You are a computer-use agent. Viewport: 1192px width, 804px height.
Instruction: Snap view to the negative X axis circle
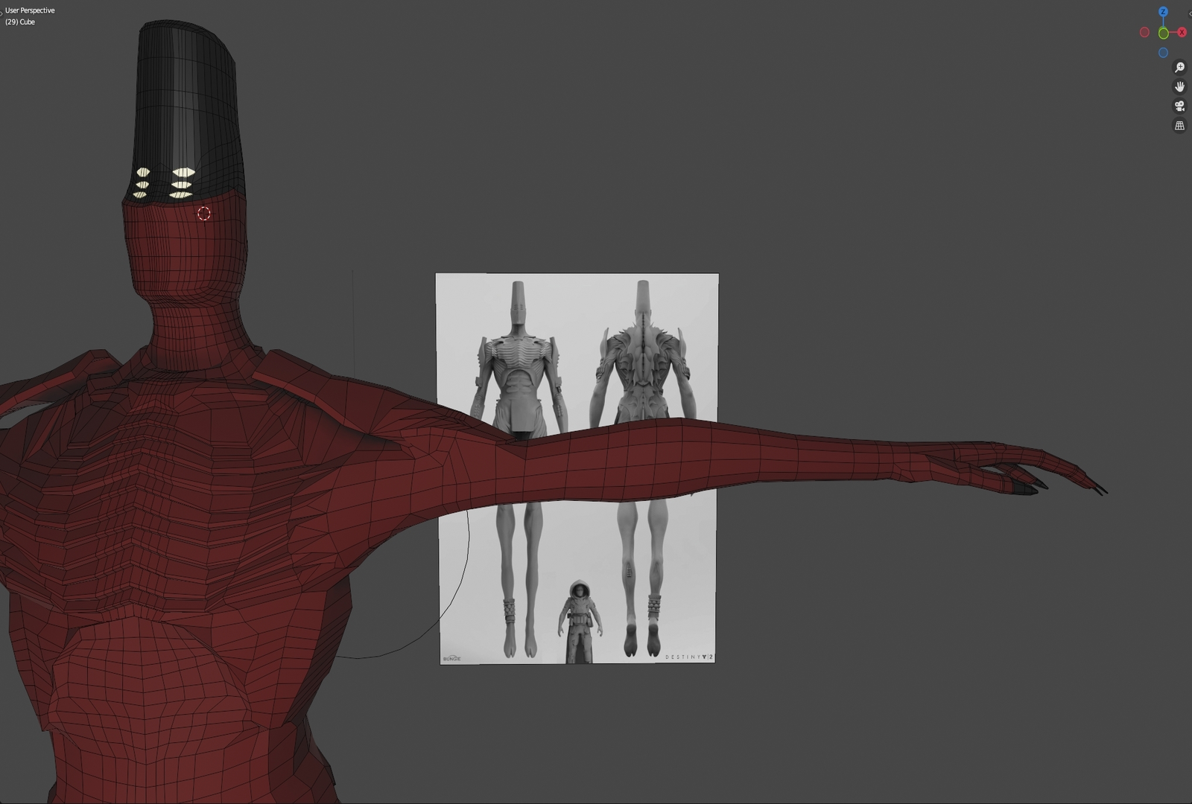[1144, 33]
